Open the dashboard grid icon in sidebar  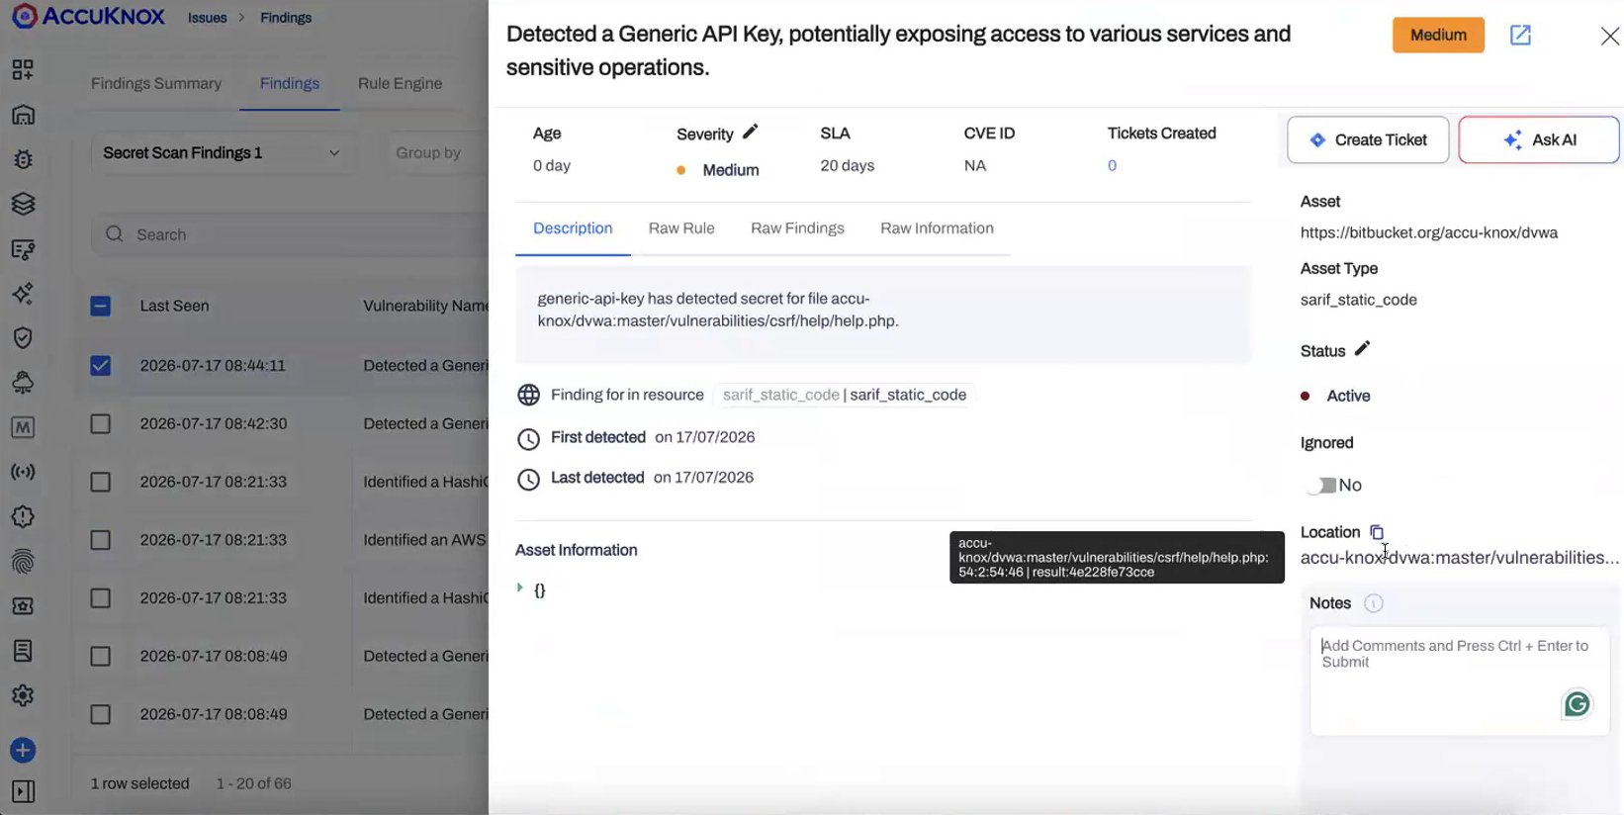tap(23, 69)
